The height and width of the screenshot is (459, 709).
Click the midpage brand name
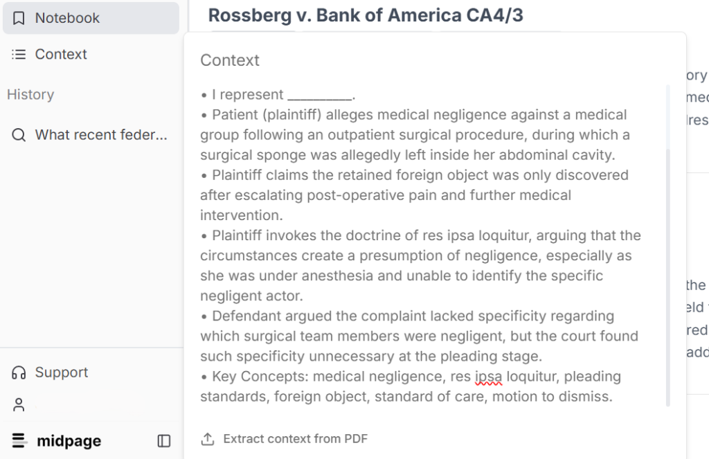[x=69, y=441]
